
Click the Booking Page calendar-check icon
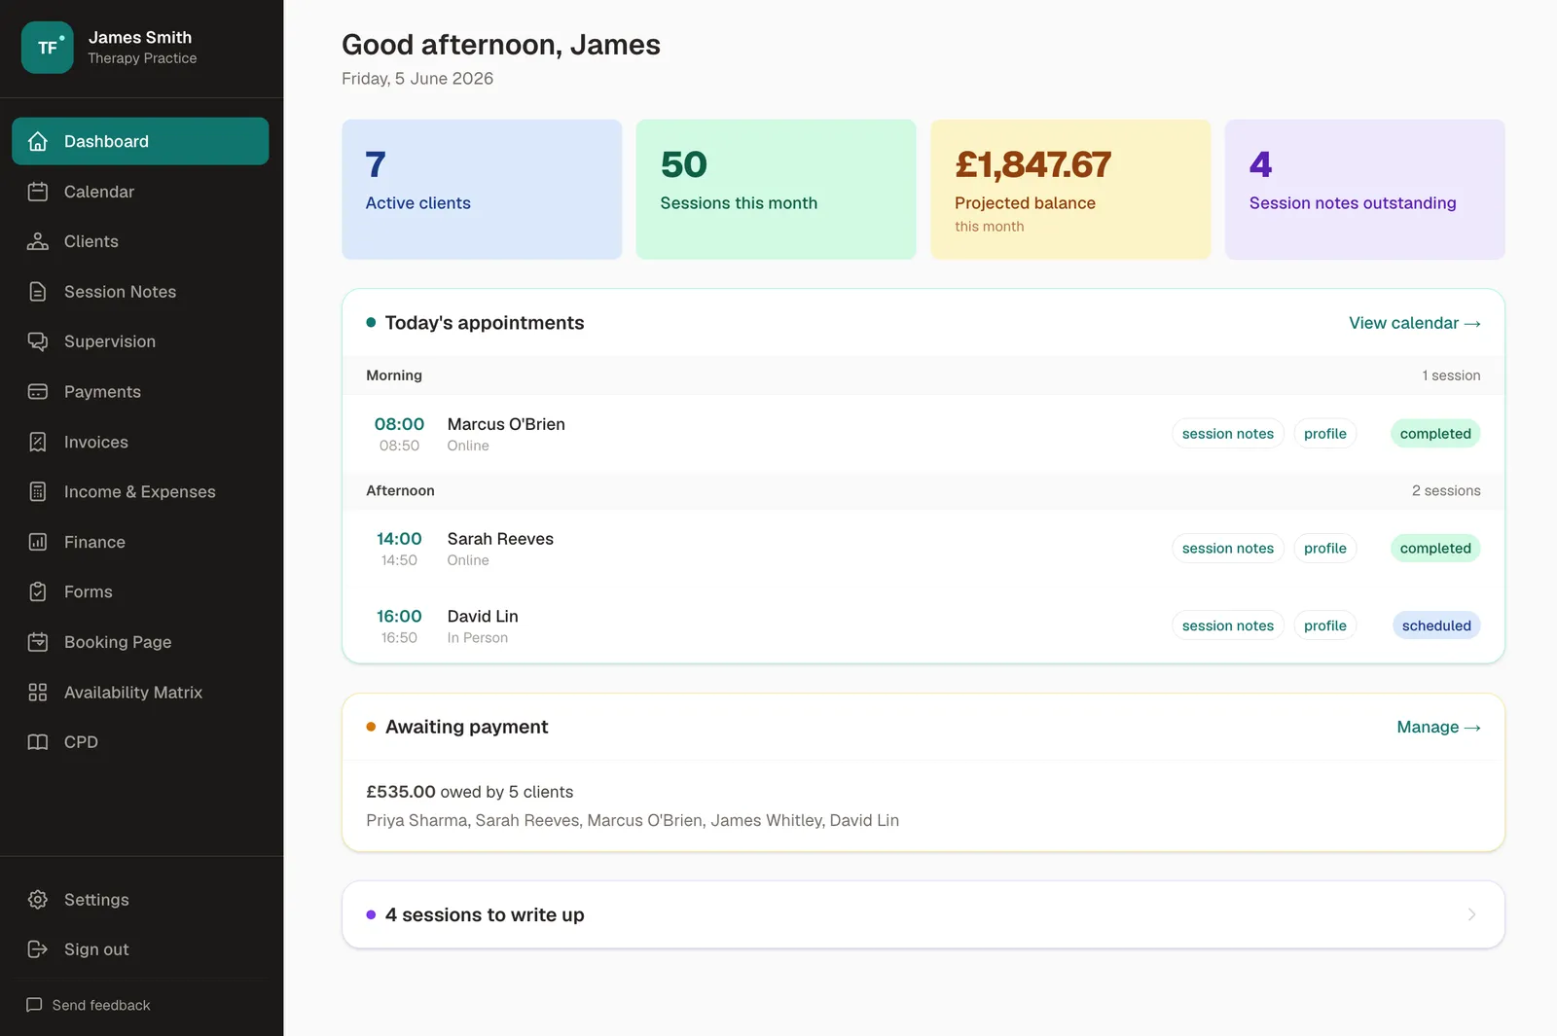tap(38, 642)
